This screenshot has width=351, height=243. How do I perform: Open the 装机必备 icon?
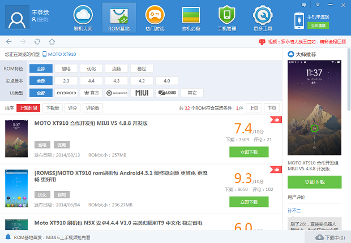pos(191,15)
